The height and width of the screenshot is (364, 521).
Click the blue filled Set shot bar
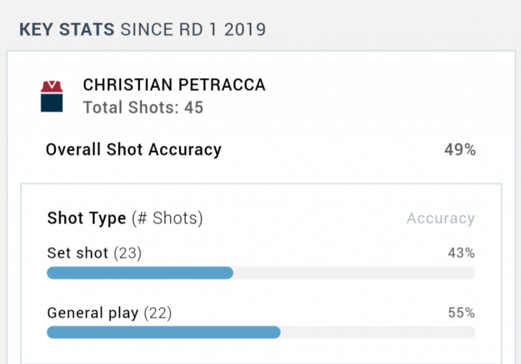[x=140, y=273]
